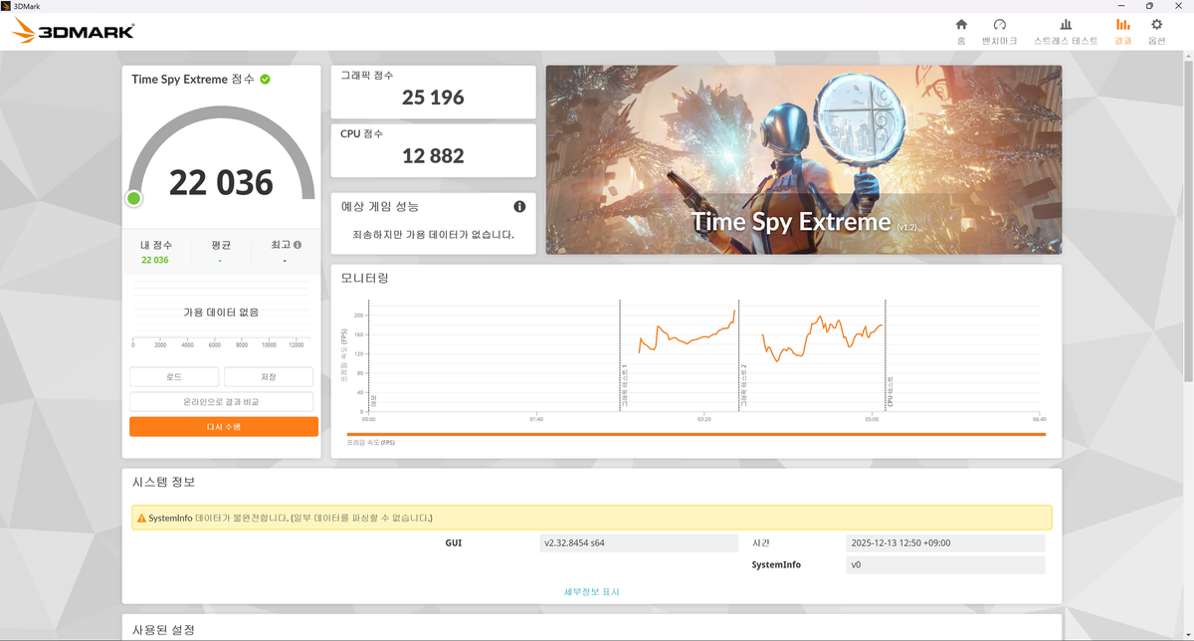Click the 3DMark logo in the header

tap(74, 31)
